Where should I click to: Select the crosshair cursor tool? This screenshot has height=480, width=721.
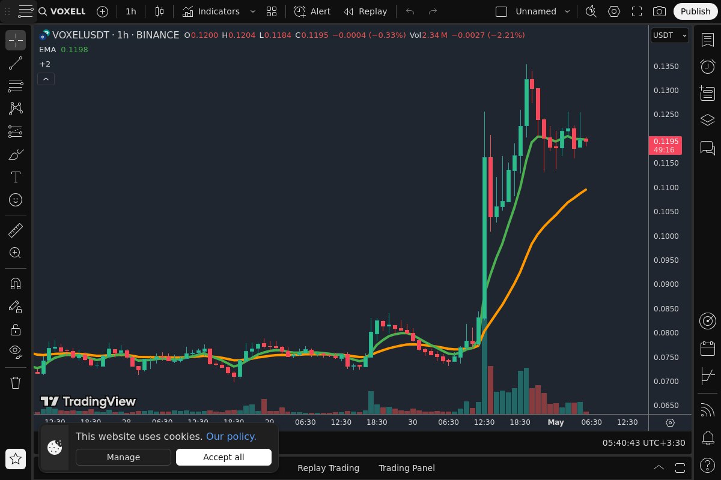click(16, 40)
